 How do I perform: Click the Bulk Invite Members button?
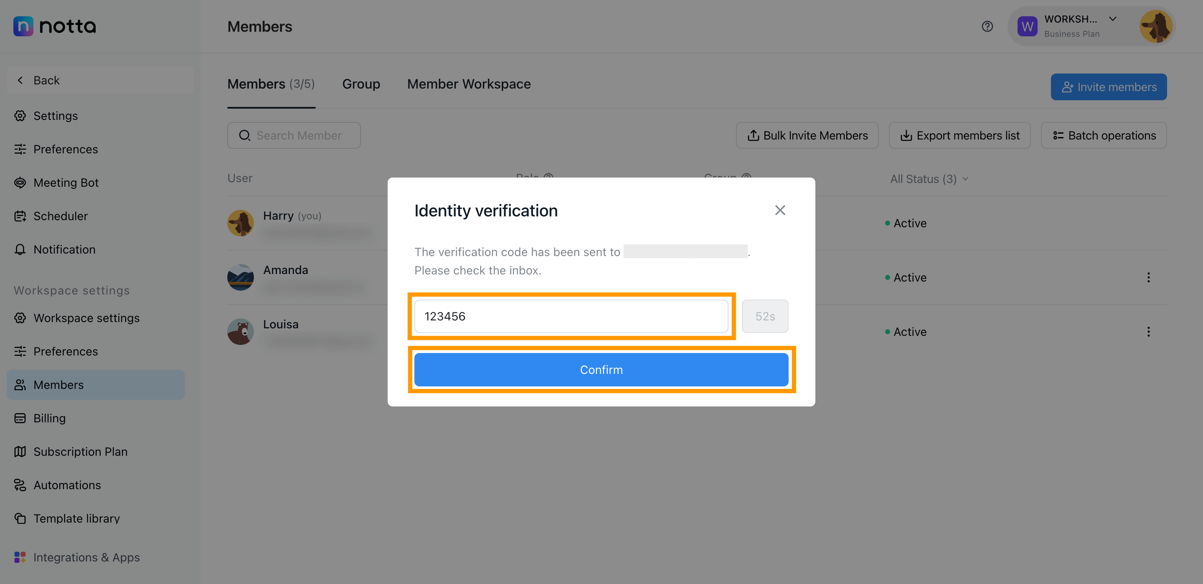click(807, 135)
